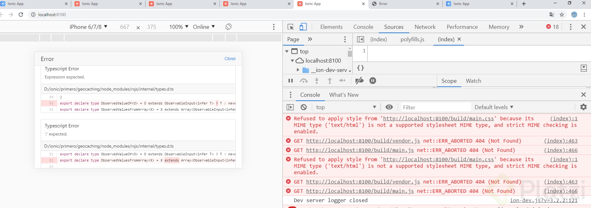Toggle the debugger sidebar collapse icon
Viewport: 591px width, 208px height.
[584, 68]
